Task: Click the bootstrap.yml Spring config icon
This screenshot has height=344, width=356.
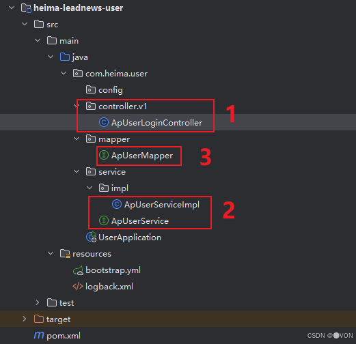Action: pyautogui.click(x=78, y=270)
